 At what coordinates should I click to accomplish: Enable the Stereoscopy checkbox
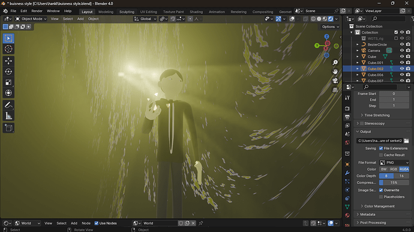coord(362,123)
